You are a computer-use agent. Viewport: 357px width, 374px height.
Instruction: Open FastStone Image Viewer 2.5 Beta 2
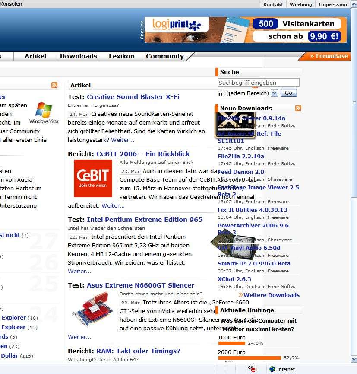[x=258, y=191]
